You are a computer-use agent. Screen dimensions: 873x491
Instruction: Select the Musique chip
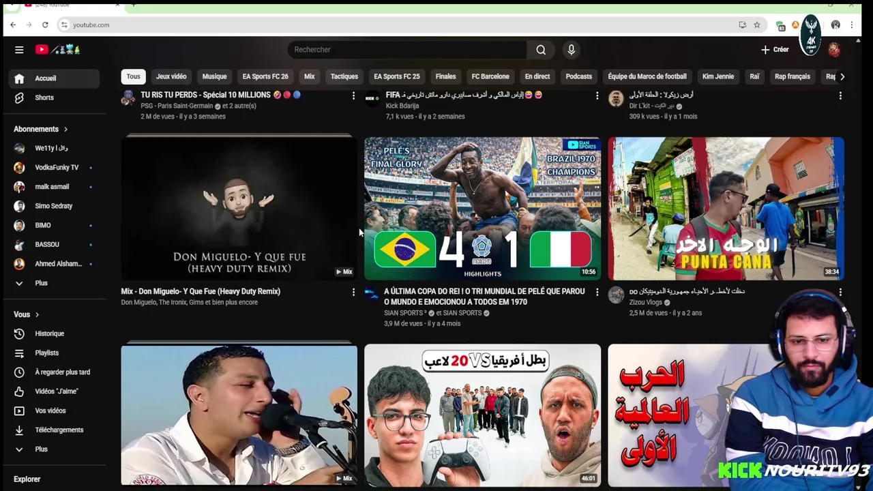214,76
